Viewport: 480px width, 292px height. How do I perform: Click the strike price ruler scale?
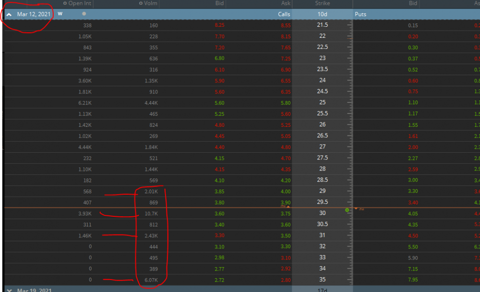click(350, 144)
